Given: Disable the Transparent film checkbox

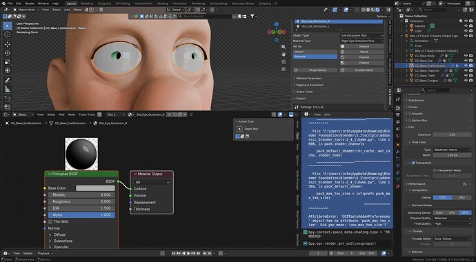Looking at the screenshot, I should tap(413, 163).
